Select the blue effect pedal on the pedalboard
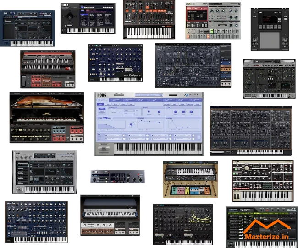 (x=194, y=191)
